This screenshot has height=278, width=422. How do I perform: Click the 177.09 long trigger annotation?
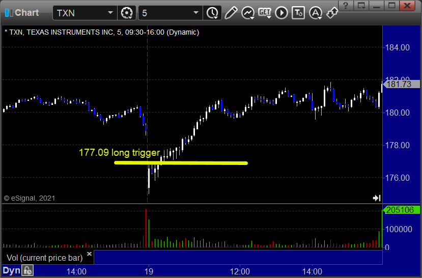(x=119, y=153)
